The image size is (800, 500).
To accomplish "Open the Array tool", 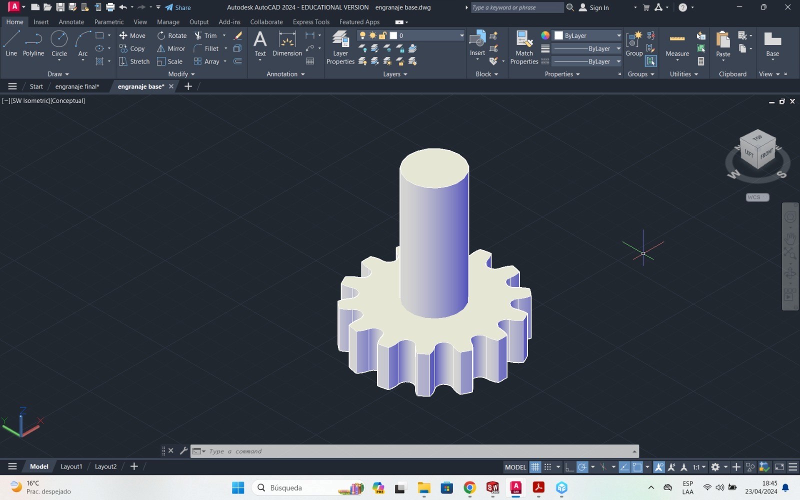I will pyautogui.click(x=206, y=61).
